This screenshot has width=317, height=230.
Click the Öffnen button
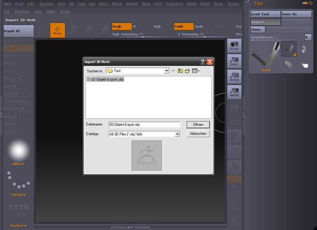198,125
